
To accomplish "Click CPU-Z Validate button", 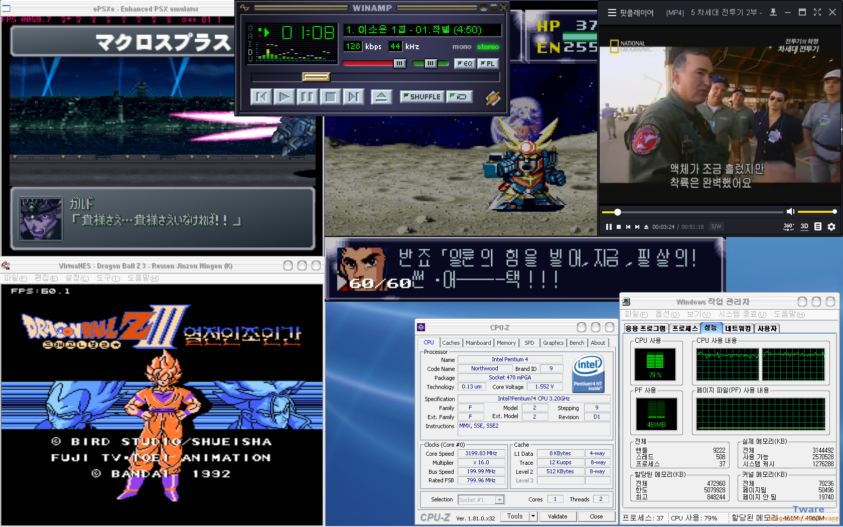I will click(x=557, y=516).
